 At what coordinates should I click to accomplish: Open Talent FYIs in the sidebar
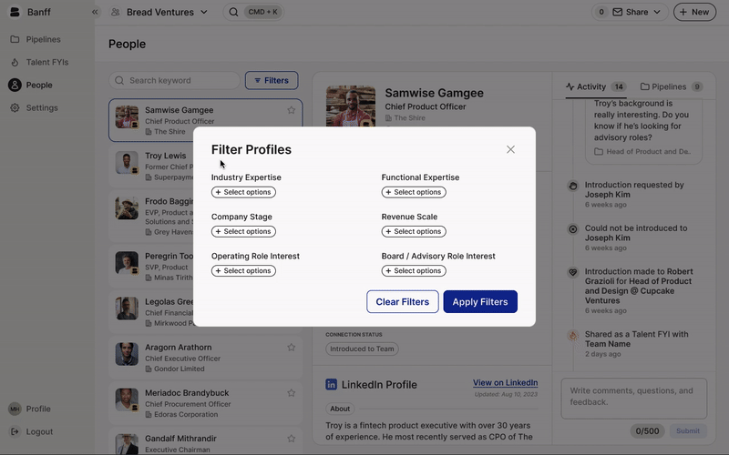pyautogui.click(x=39, y=62)
